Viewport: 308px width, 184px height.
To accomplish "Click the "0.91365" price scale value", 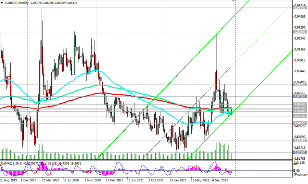I will click(x=300, y=49).
